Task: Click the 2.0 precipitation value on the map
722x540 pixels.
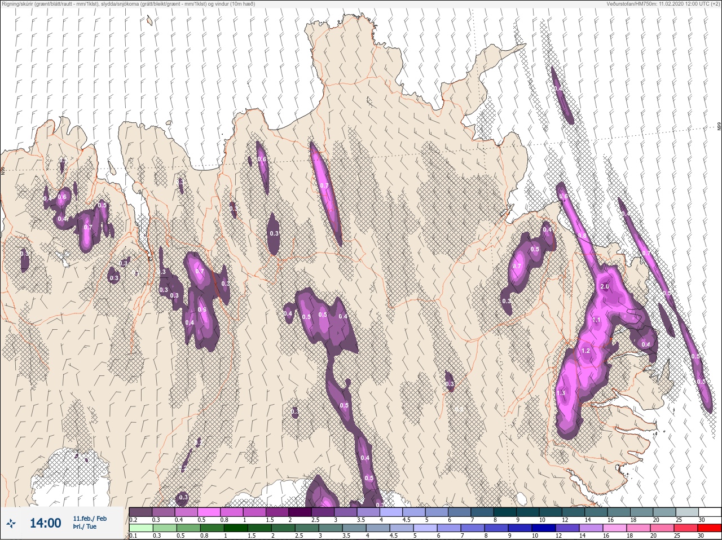Action: click(x=605, y=286)
